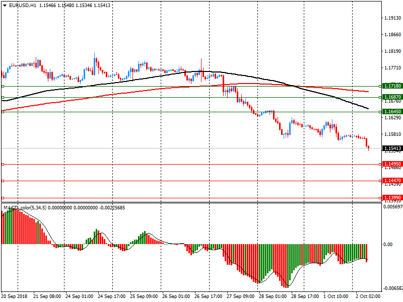Click the 26 Sep 17:00 time axis label

coord(209,297)
